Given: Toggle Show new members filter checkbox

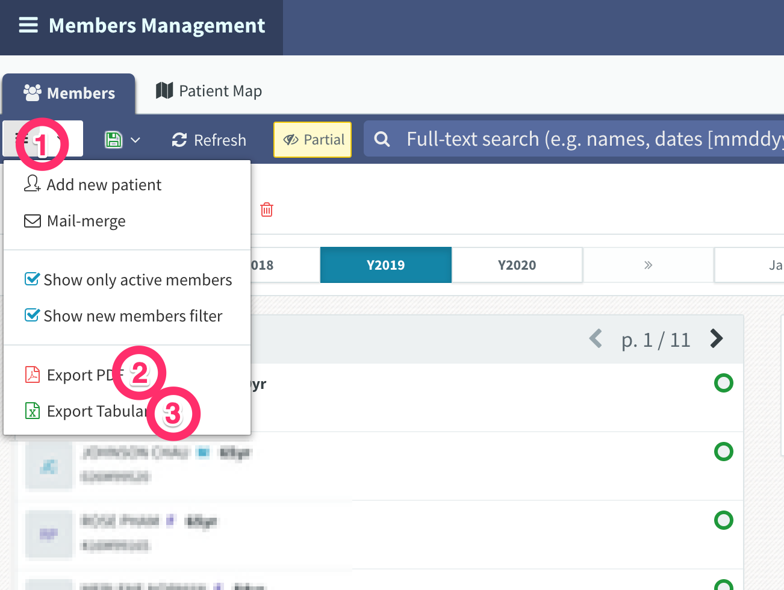Looking at the screenshot, I should tap(32, 315).
